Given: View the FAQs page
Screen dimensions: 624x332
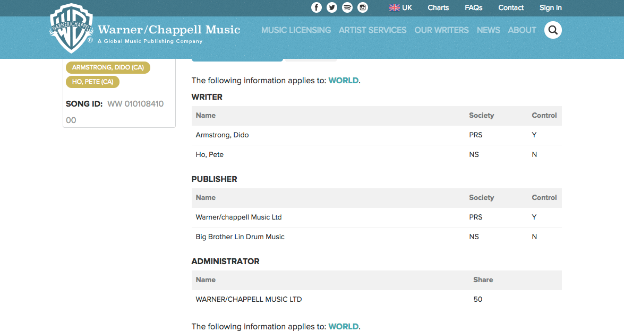Looking at the screenshot, I should (473, 7).
